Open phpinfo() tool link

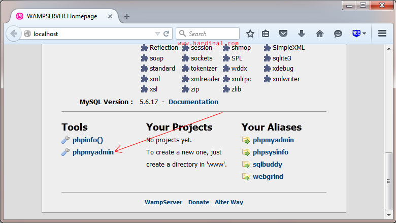pos(88,140)
